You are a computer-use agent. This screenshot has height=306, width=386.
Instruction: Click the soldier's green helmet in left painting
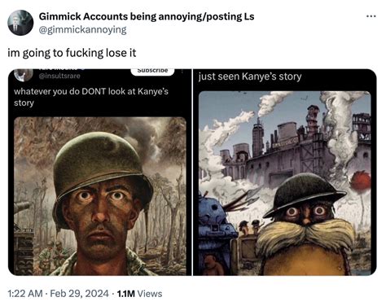(102, 165)
